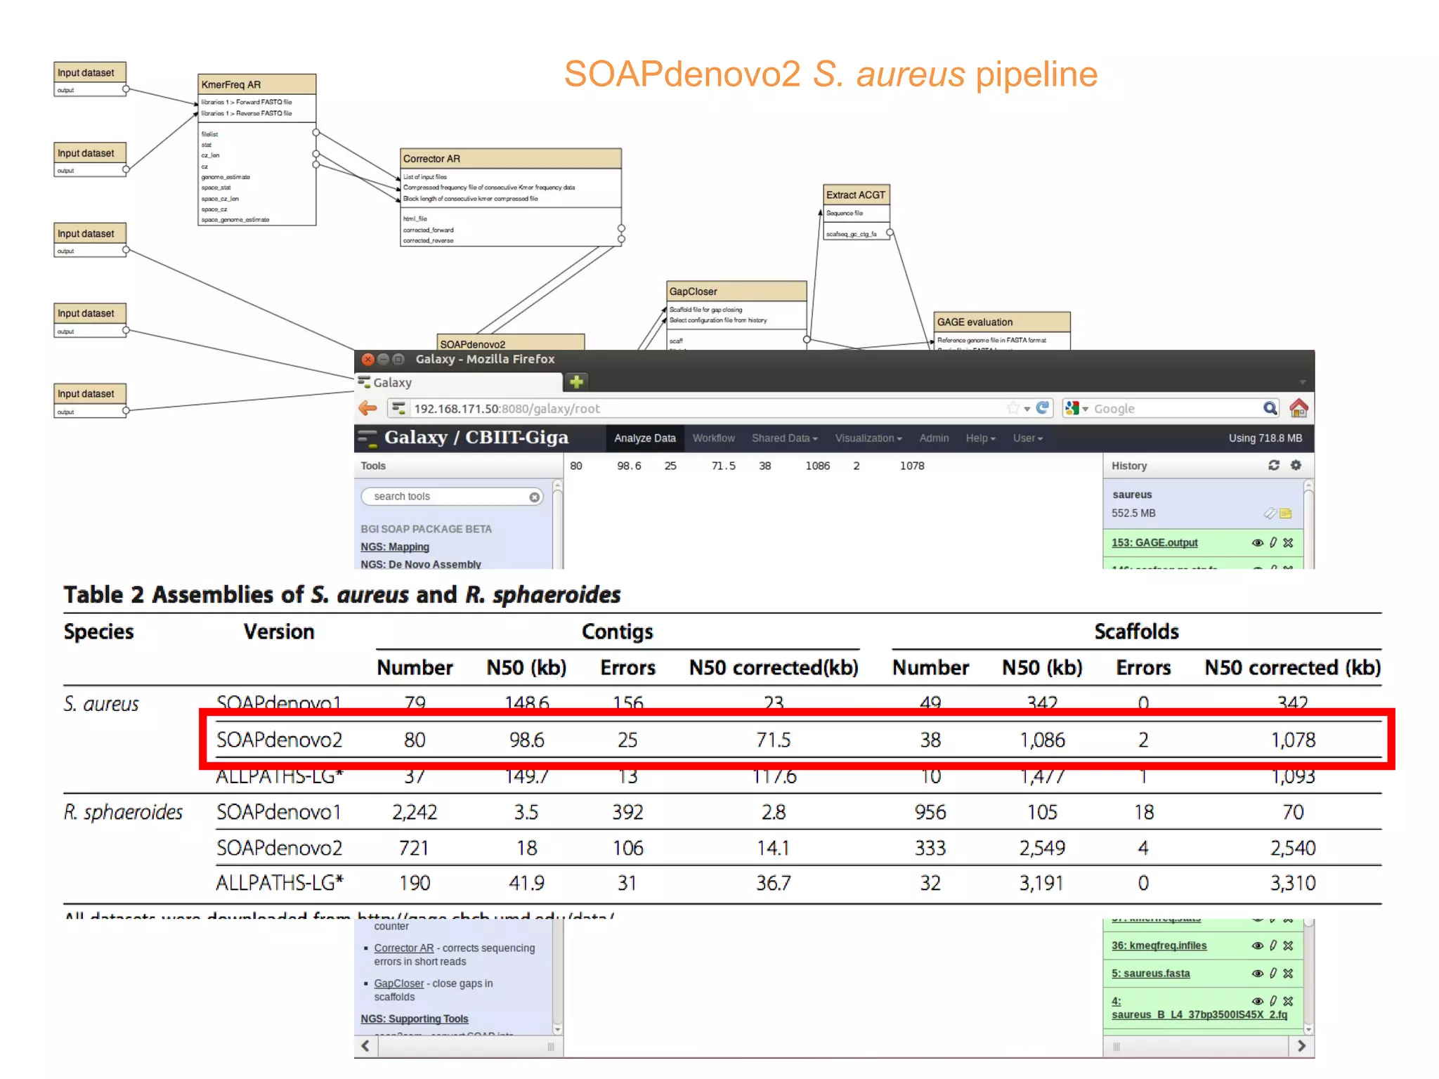Click the site identity icon left of the URL
The image size is (1439, 1079).
click(398, 408)
